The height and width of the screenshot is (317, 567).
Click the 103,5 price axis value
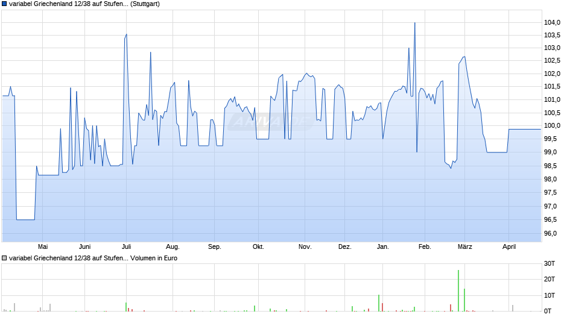coord(552,35)
